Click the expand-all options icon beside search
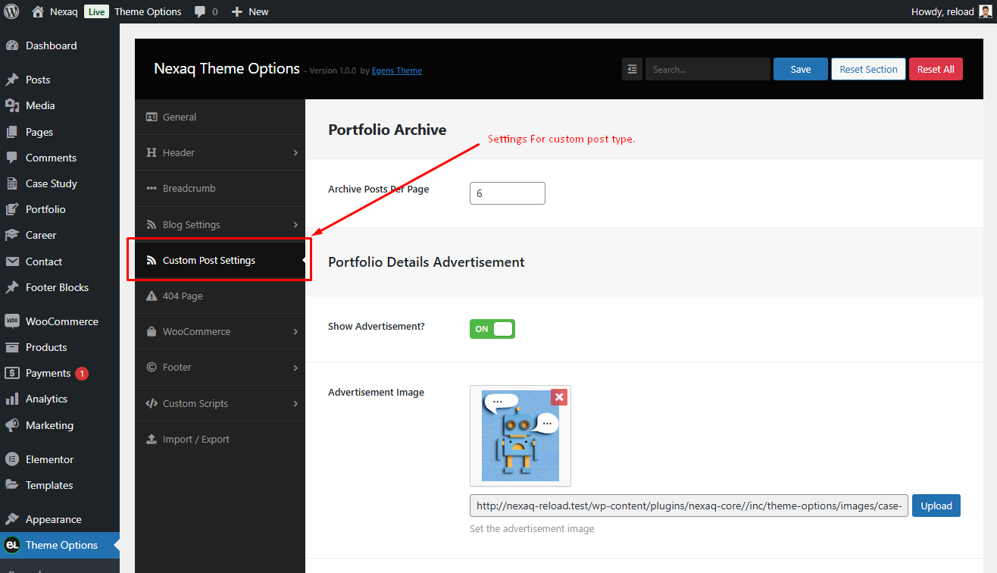997x573 pixels. coord(633,69)
